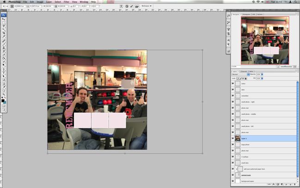The width and height of the screenshot is (300, 188).
Task: Cancel the transform in options bar
Action: [127, 6]
